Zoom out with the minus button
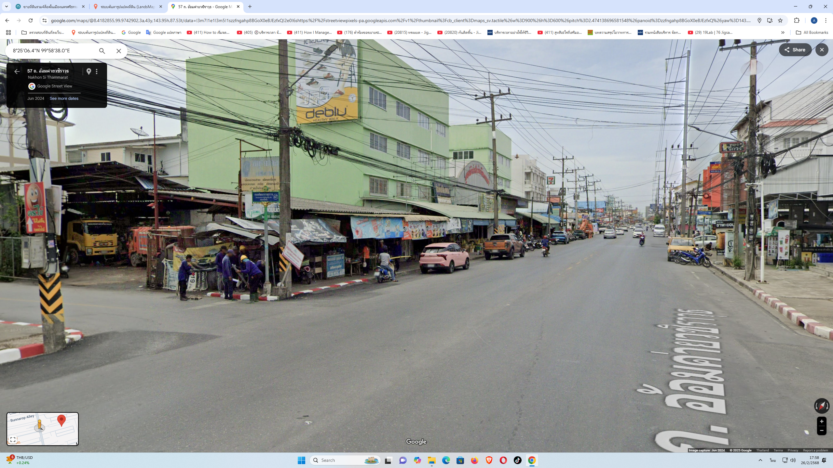This screenshot has height=468, width=833. pos(822,431)
